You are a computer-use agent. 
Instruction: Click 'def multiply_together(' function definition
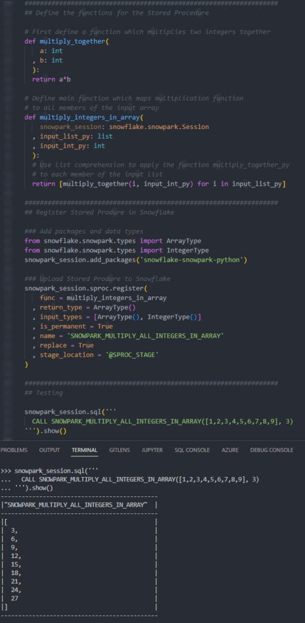[67, 41]
